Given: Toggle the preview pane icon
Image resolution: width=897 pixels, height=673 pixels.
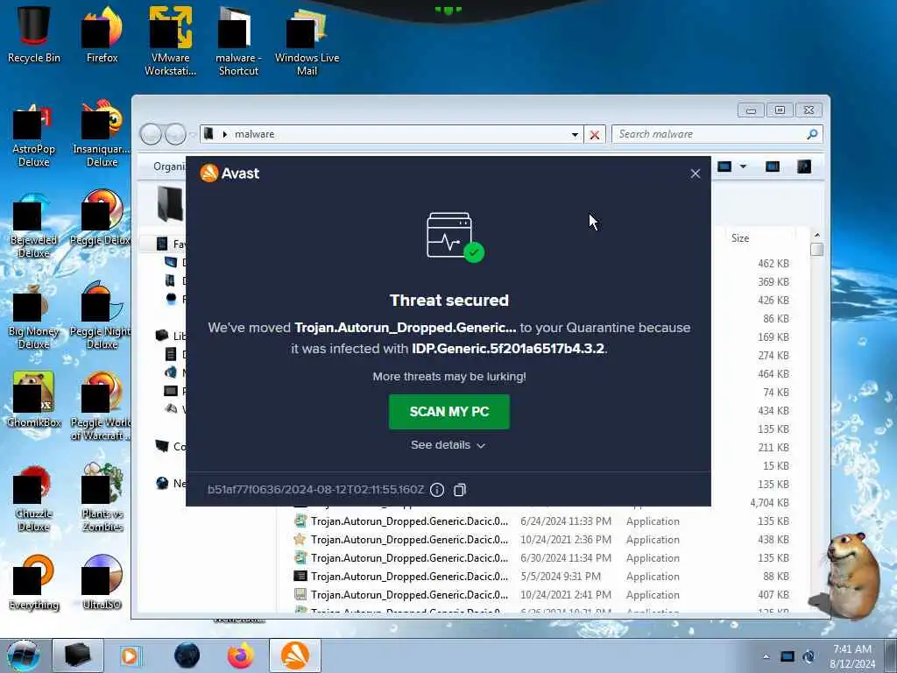Looking at the screenshot, I should [x=773, y=166].
